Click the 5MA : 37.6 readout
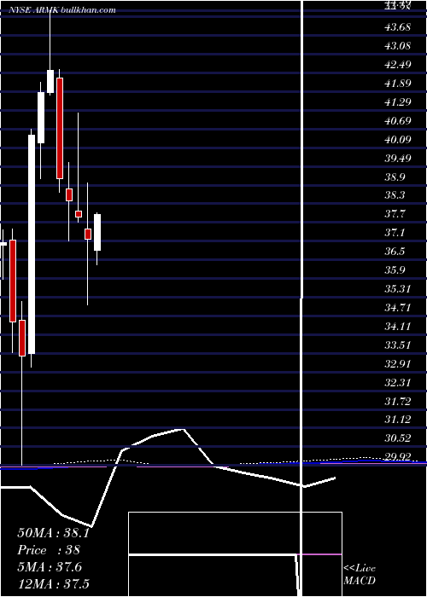 click(x=50, y=567)
